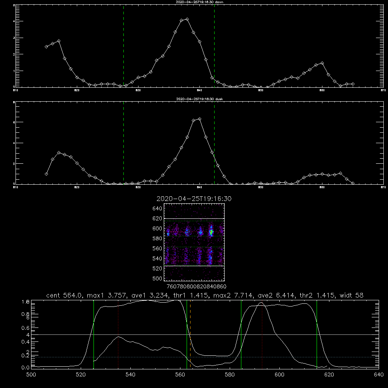388x388 pixels.
Task: Click the '0.4' label on bottom plot y-axis
Action: 25,342
